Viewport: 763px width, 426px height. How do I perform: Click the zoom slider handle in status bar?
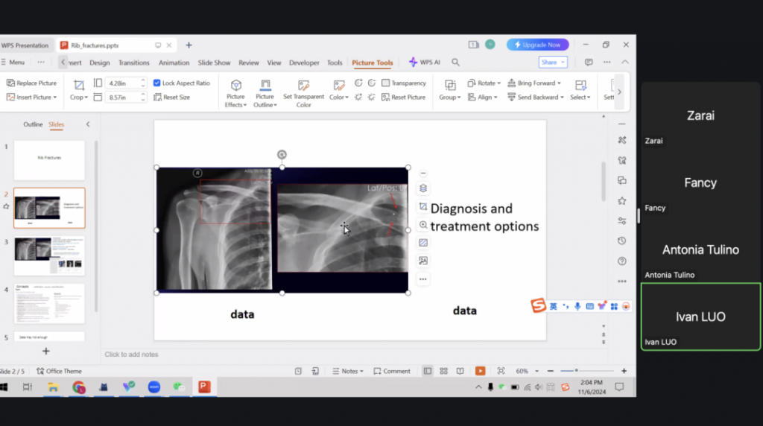(x=577, y=371)
